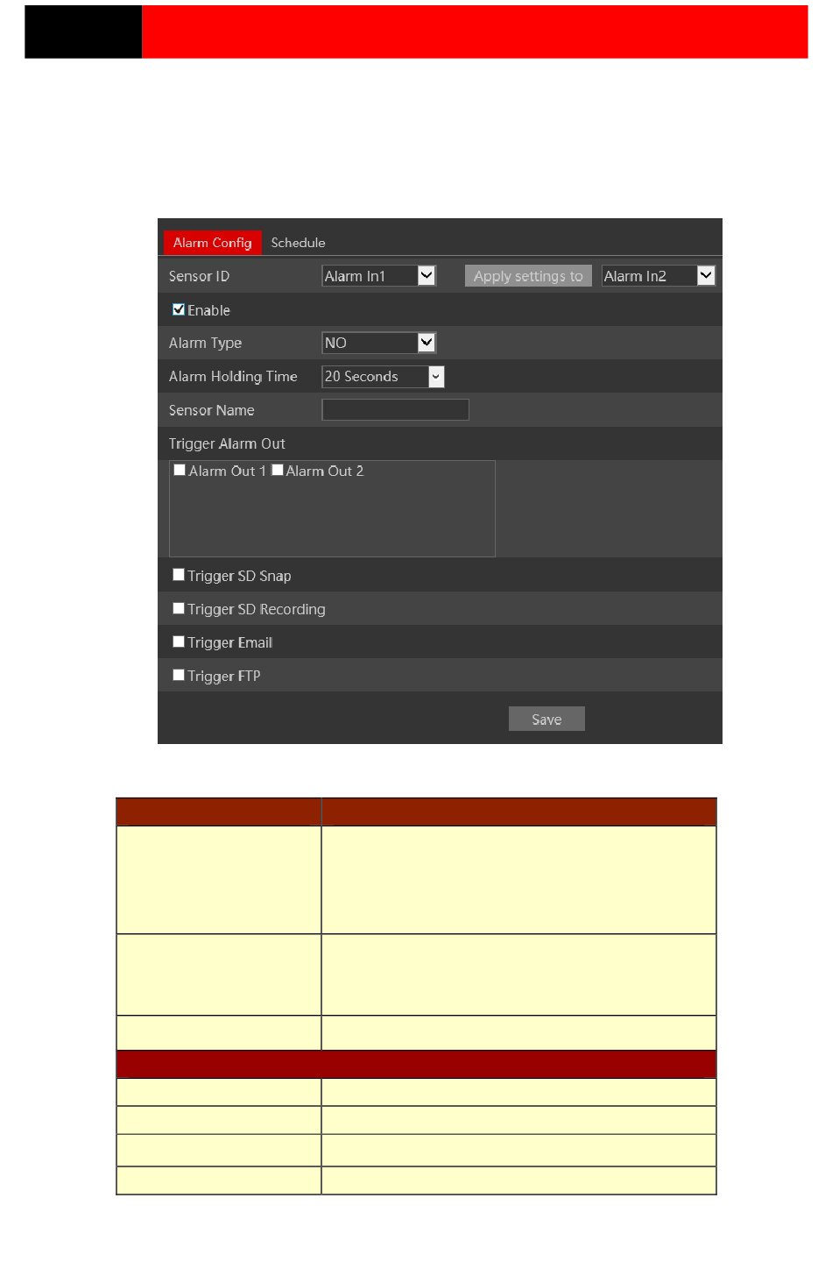Image resolution: width=832 pixels, height=1276 pixels.
Task: Open the Sensor ID dropdown showing Alarm In1
Action: pyautogui.click(x=379, y=276)
